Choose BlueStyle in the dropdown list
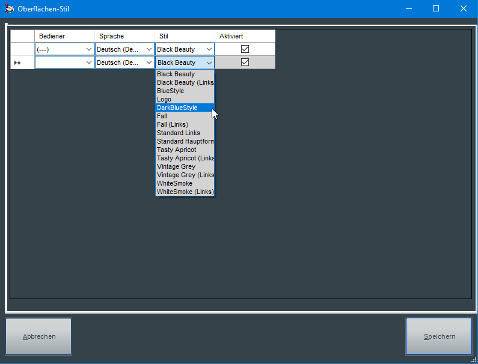The width and height of the screenshot is (478, 364). 171,91
